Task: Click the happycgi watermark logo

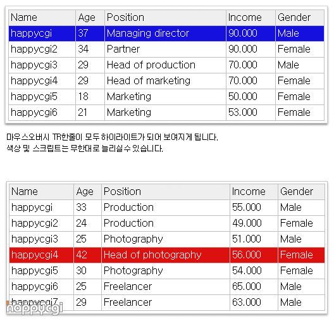Action: point(35,308)
